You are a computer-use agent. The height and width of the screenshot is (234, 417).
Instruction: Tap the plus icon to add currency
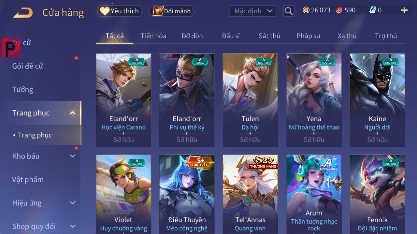[x=404, y=10]
